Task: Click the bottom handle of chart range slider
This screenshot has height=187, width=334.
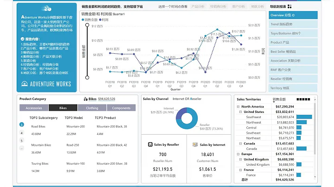Action: tap(87, 78)
